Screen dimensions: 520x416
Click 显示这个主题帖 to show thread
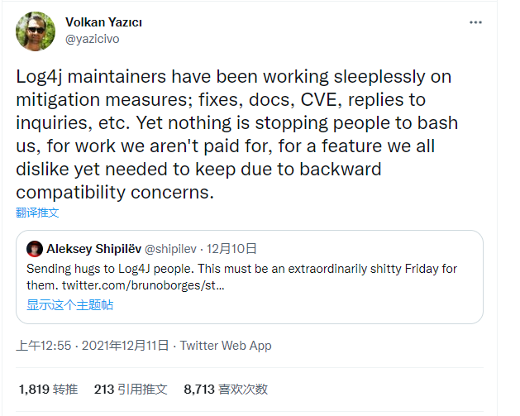point(70,305)
